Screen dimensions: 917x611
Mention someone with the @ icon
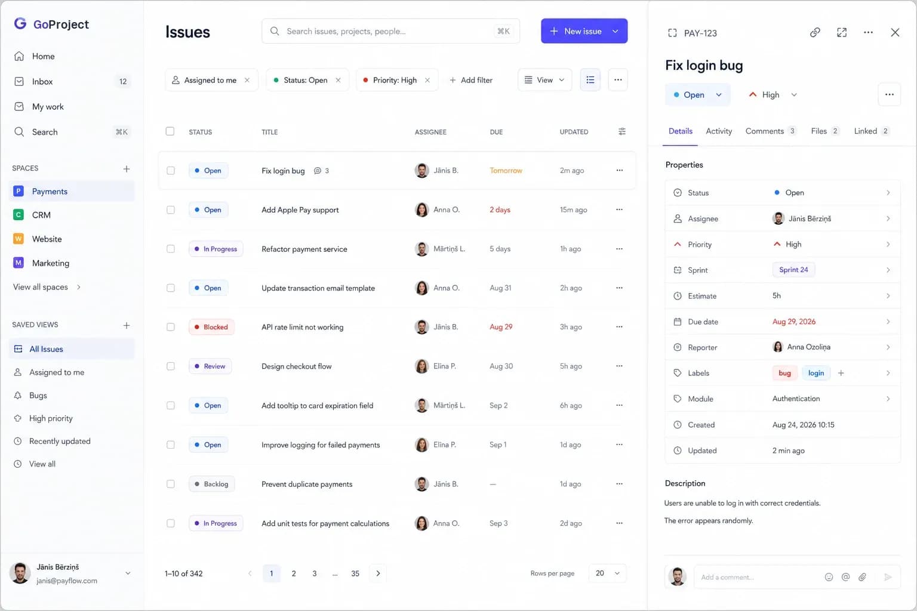tap(845, 577)
